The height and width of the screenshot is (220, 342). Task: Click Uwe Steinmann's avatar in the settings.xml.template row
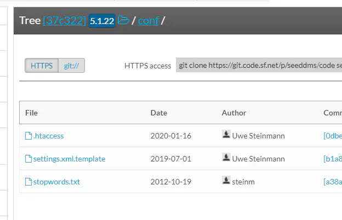pos(226,158)
